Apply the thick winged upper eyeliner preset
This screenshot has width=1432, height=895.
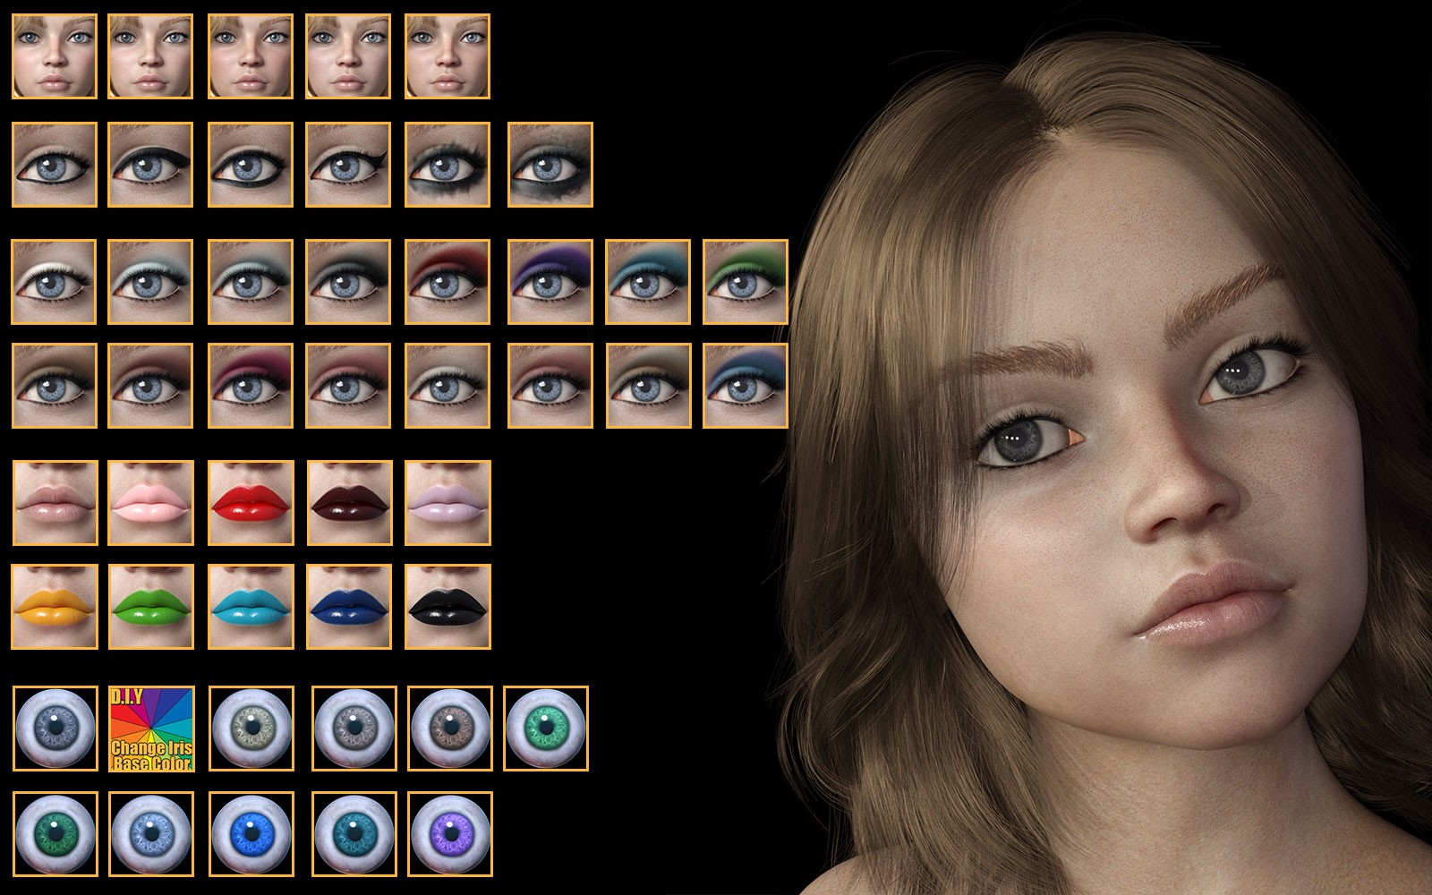coord(150,165)
